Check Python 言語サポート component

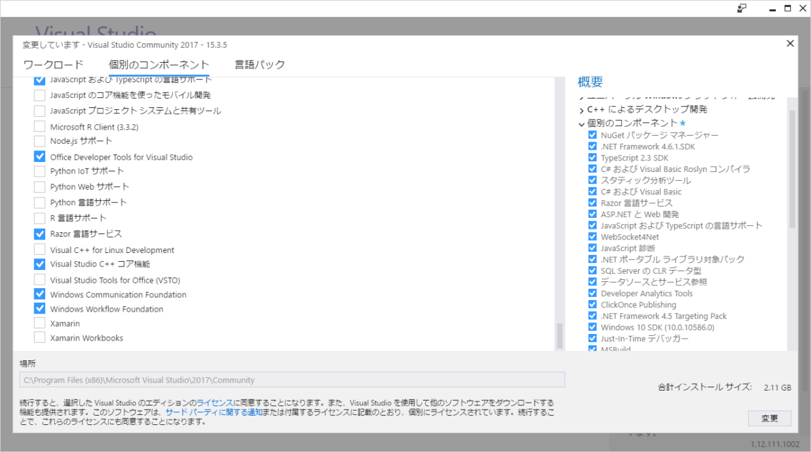(39, 202)
